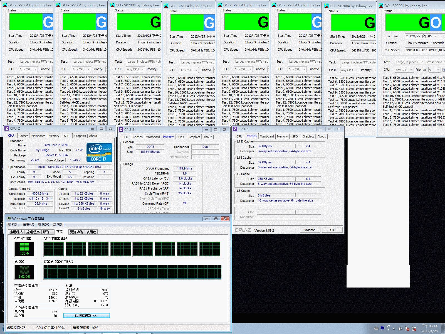445x334 pixels.
Task: Show hidden tray icons using the up arrow
Action: tap(394, 329)
